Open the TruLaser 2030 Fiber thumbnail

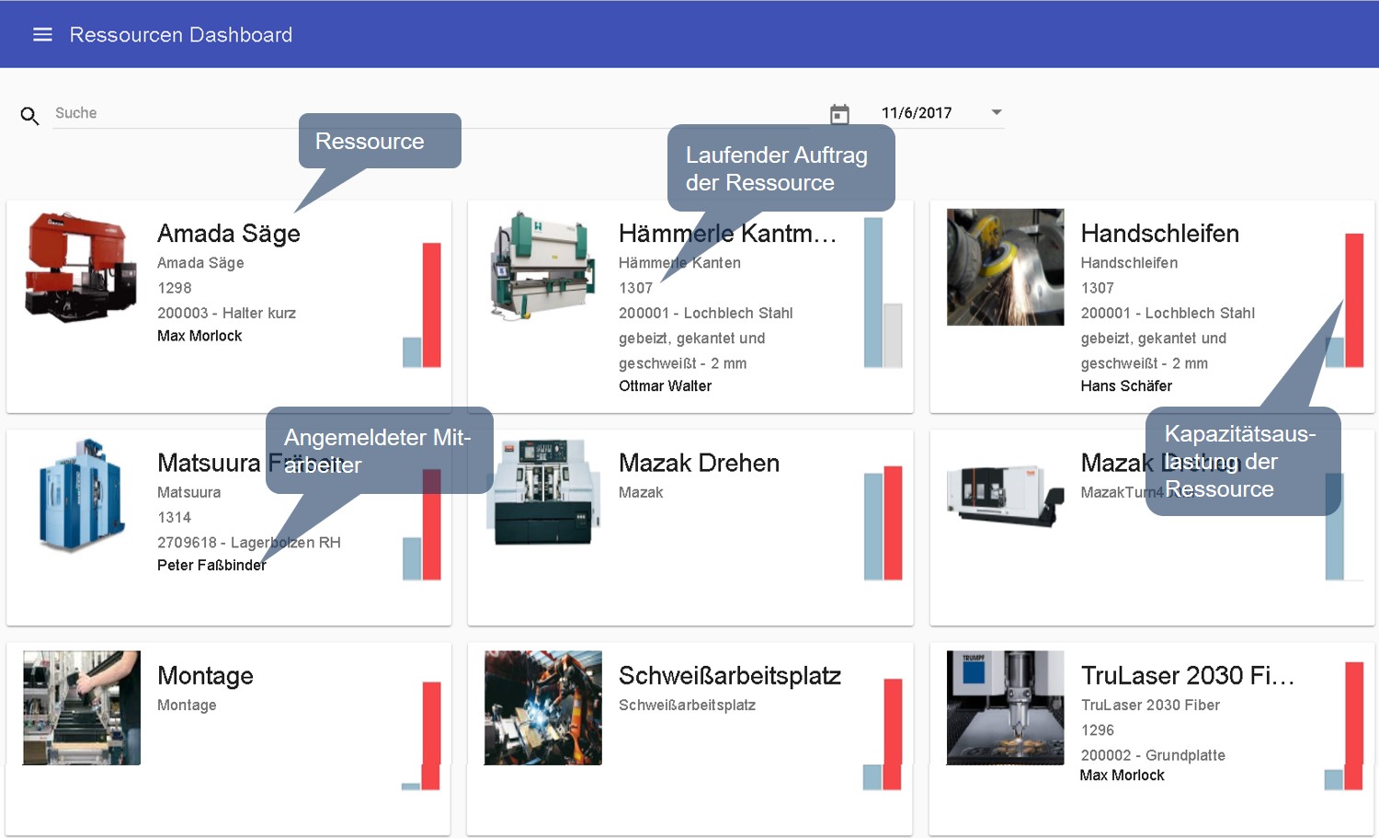[1006, 708]
